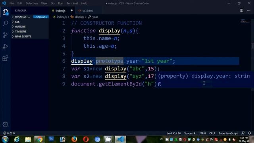254x143 pixels.
Task: Open the Extensions view
Action: [5, 58]
